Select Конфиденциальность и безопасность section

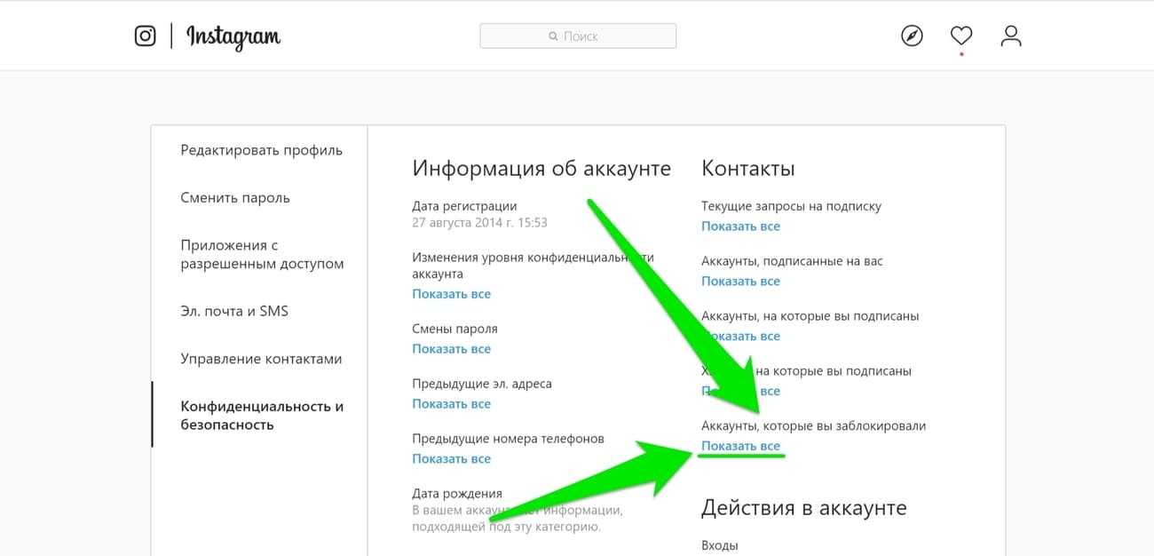tap(262, 415)
